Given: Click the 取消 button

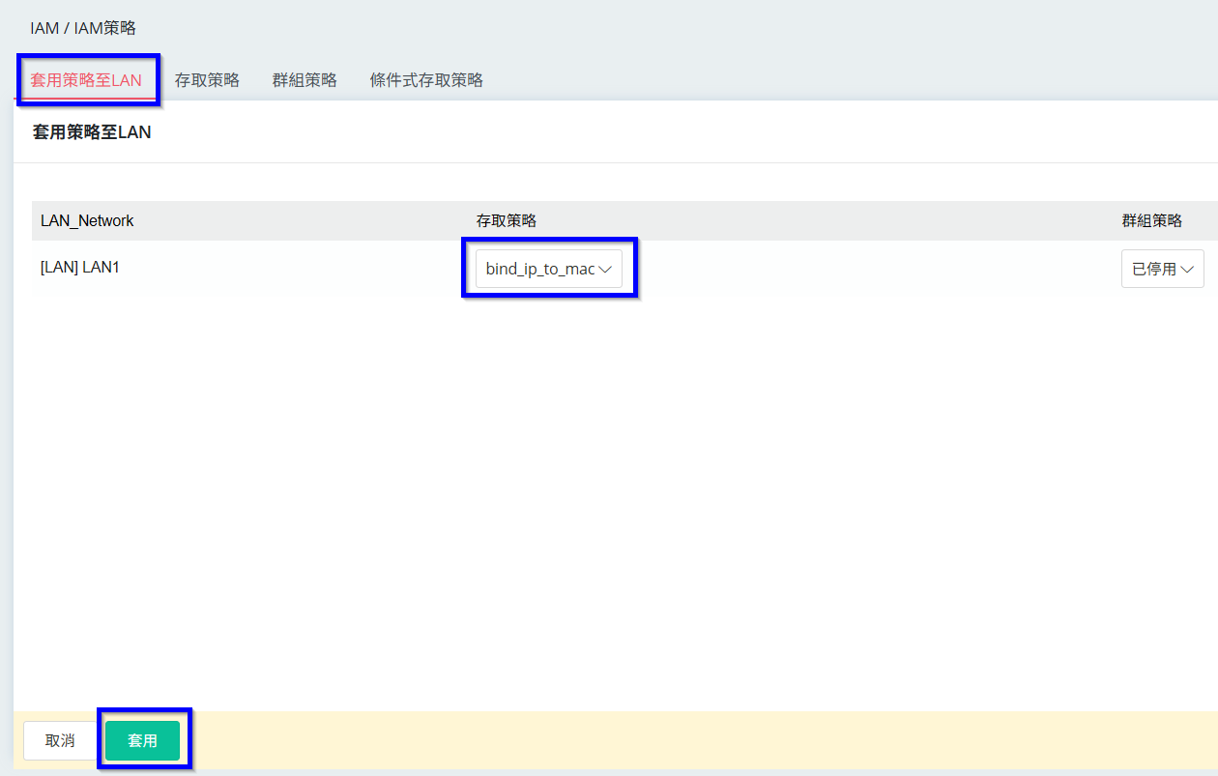Looking at the screenshot, I should point(60,740).
